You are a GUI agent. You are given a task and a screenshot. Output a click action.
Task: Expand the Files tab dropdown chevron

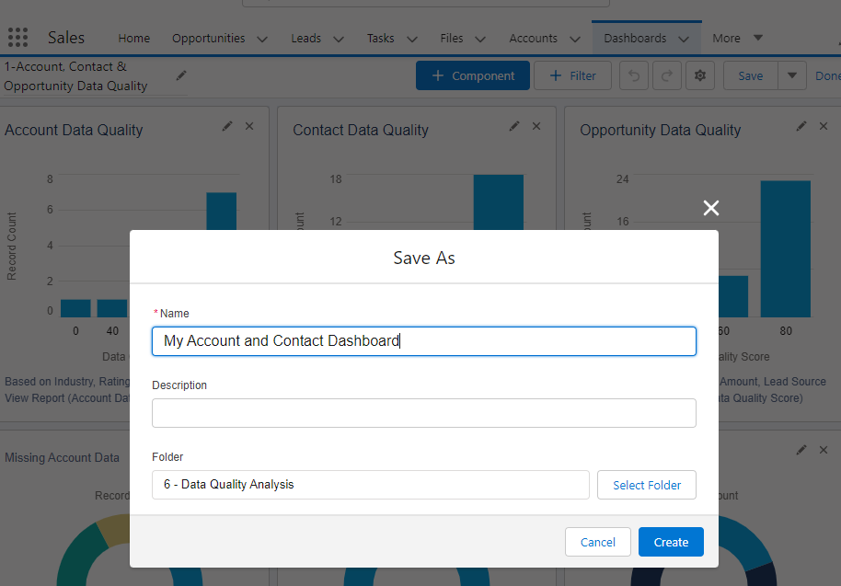coord(480,39)
